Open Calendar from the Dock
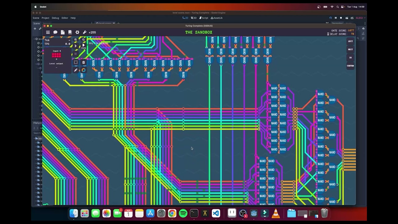 click(x=128, y=213)
